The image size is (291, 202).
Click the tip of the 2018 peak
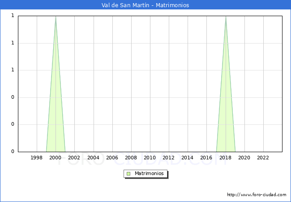click(x=226, y=17)
